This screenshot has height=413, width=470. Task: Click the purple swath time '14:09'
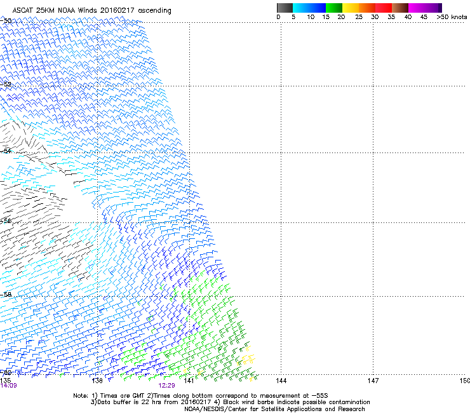[8, 386]
